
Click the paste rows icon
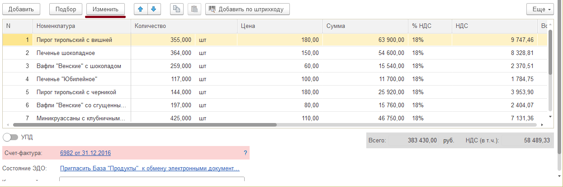click(194, 9)
